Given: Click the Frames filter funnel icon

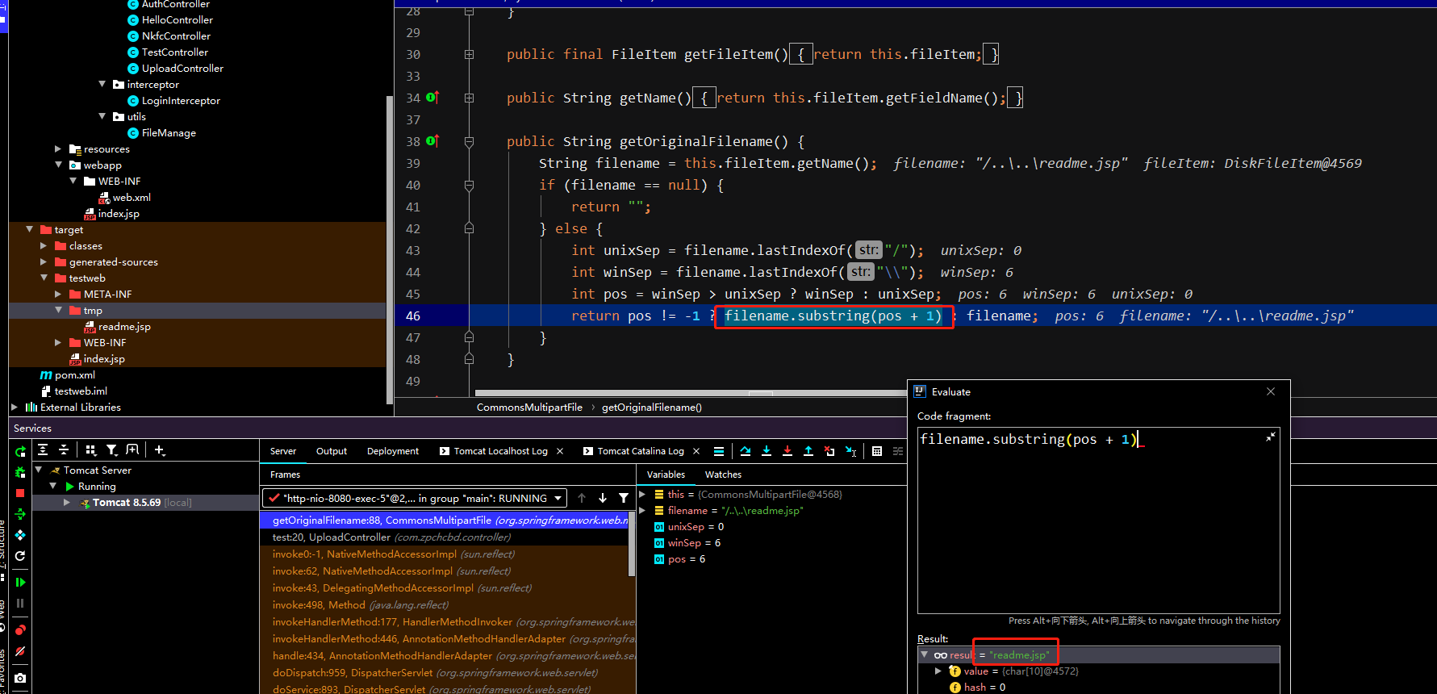Looking at the screenshot, I should point(624,498).
